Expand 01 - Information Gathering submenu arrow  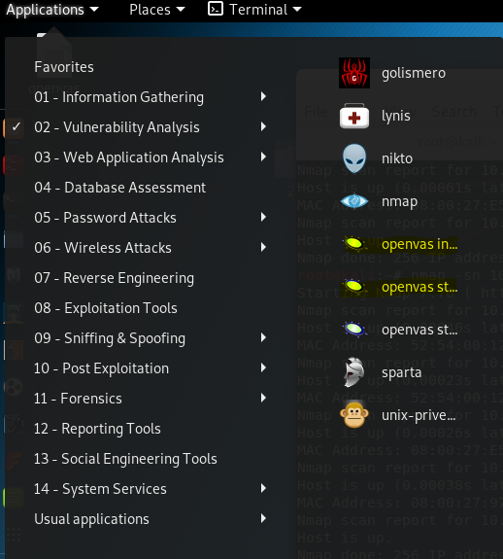coord(263,96)
